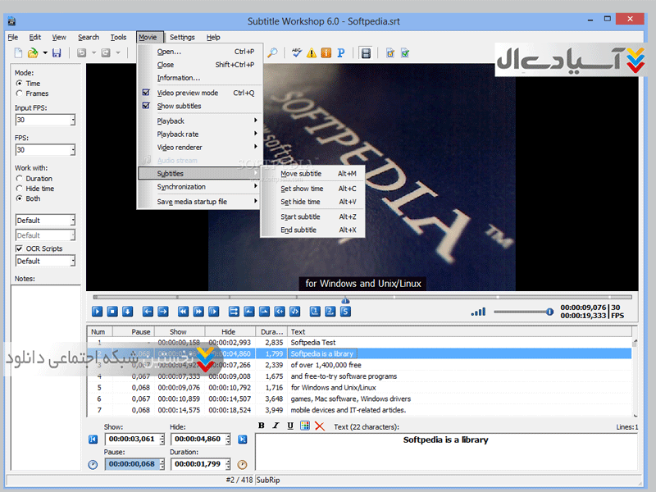Click the volume slider handle

pos(549,312)
